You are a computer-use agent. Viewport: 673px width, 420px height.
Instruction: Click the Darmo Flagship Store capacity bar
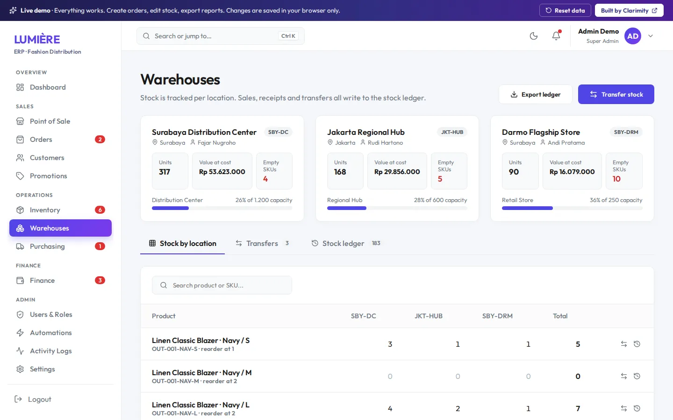tap(572, 208)
